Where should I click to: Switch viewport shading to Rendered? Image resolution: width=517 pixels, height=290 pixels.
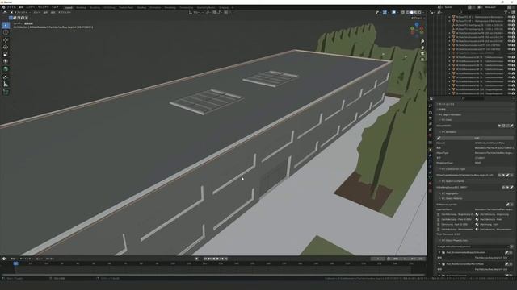(x=419, y=13)
